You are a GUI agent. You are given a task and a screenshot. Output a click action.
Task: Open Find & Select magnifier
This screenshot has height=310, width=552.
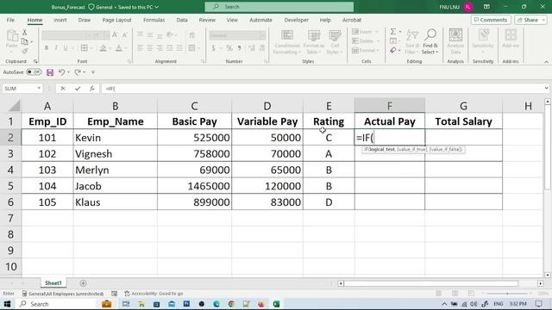(x=430, y=41)
